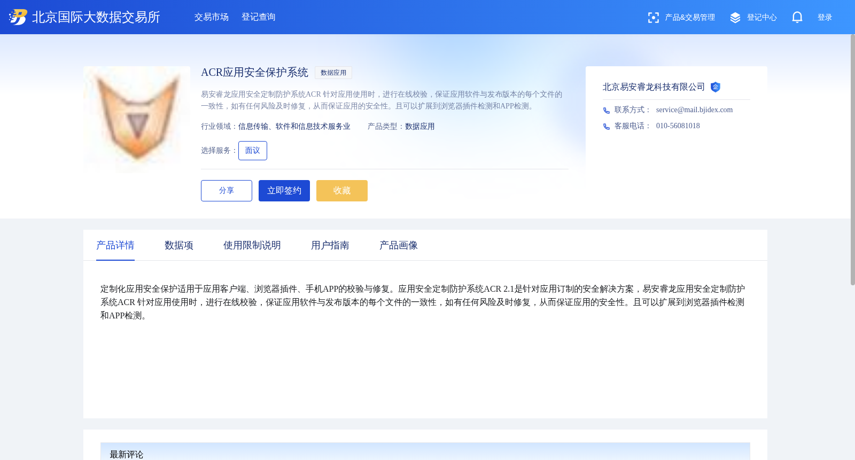Click phone number 010-56081018
This screenshot has width=855, height=460.
coord(678,126)
